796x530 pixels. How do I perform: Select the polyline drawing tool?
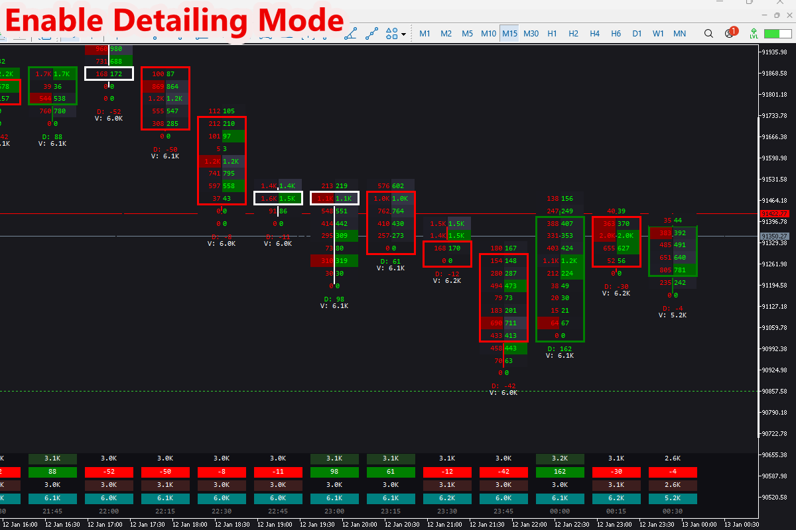[370, 34]
